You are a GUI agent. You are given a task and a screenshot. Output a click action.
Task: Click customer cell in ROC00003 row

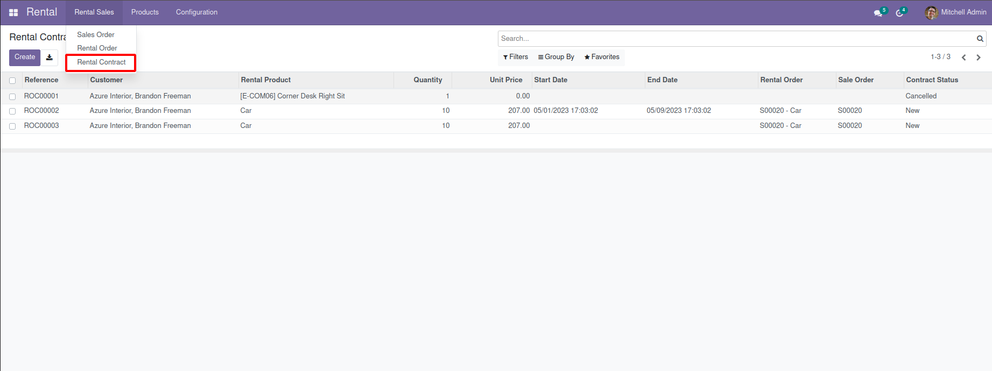[x=140, y=126]
